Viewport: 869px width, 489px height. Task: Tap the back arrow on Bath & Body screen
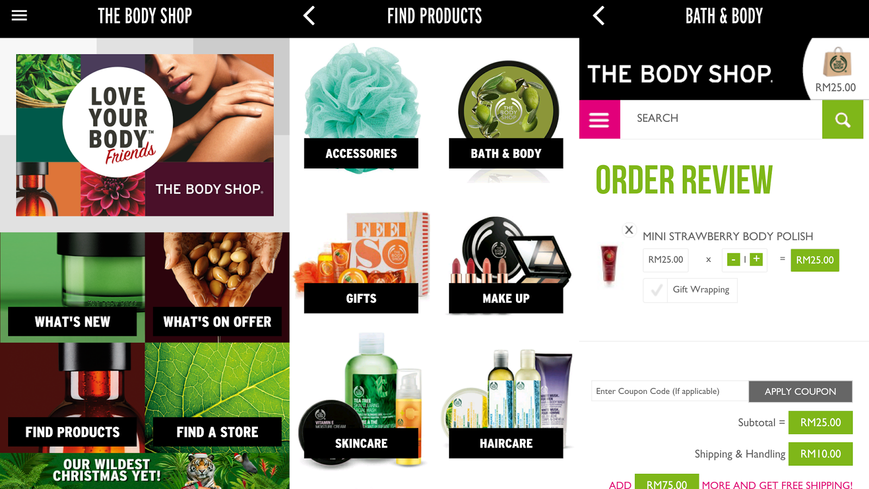599,16
